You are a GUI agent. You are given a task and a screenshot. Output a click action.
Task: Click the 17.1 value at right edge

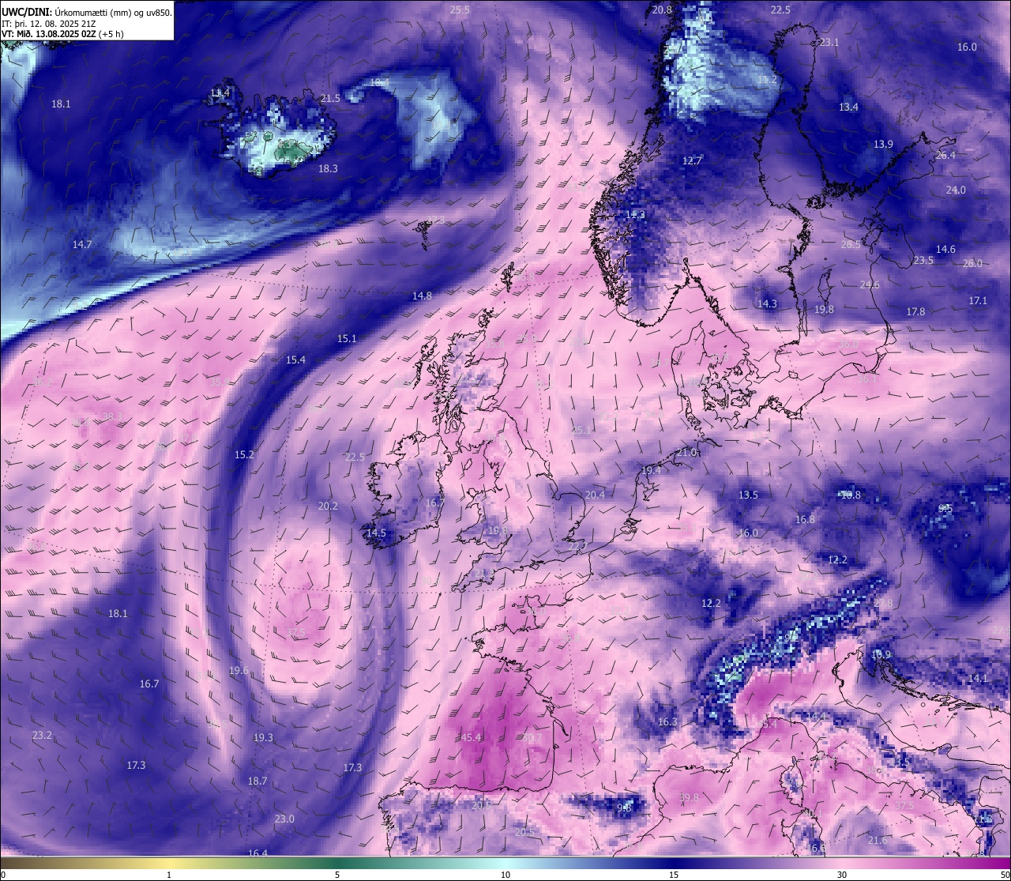click(x=978, y=300)
